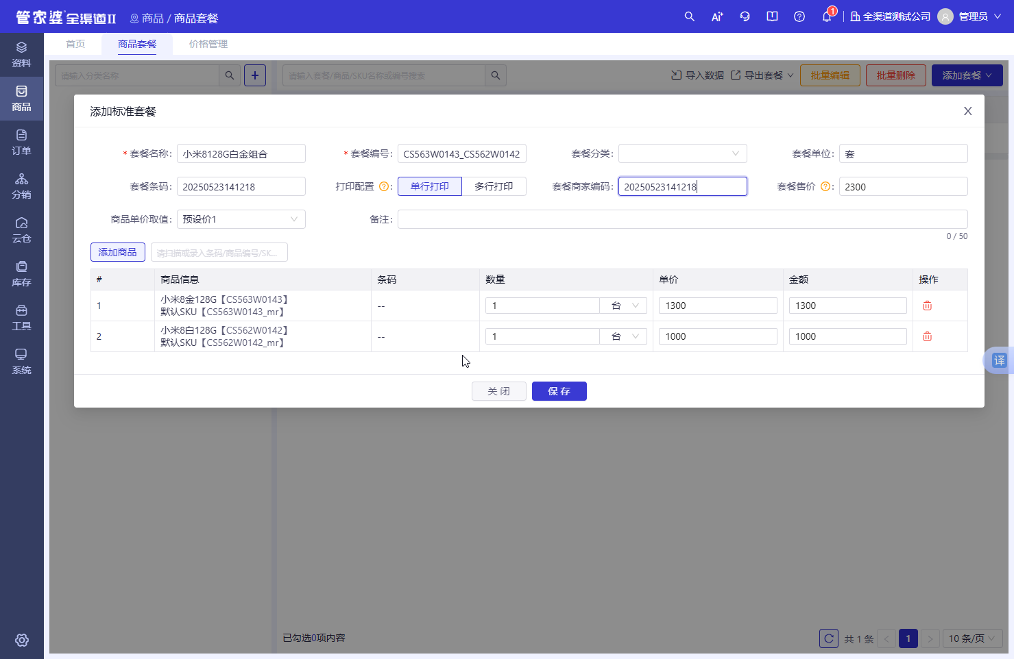The height and width of the screenshot is (659, 1014).
Task: Expand the 套餐分类 dropdown
Action: click(683, 153)
